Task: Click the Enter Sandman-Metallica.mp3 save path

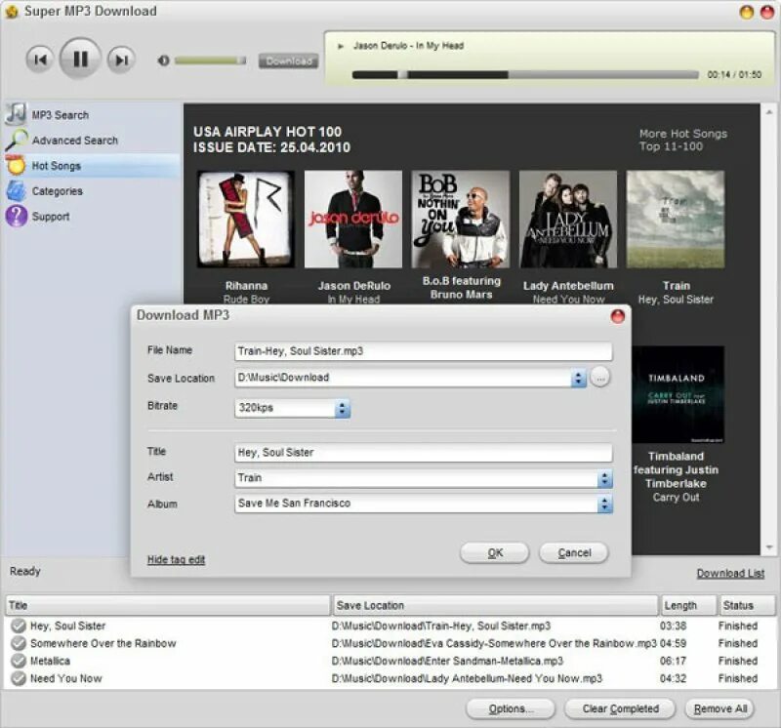Action: point(447,661)
